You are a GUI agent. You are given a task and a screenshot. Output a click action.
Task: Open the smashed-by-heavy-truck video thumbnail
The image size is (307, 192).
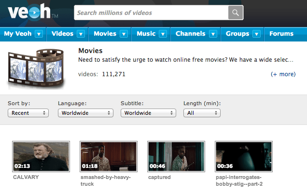tap(109, 156)
